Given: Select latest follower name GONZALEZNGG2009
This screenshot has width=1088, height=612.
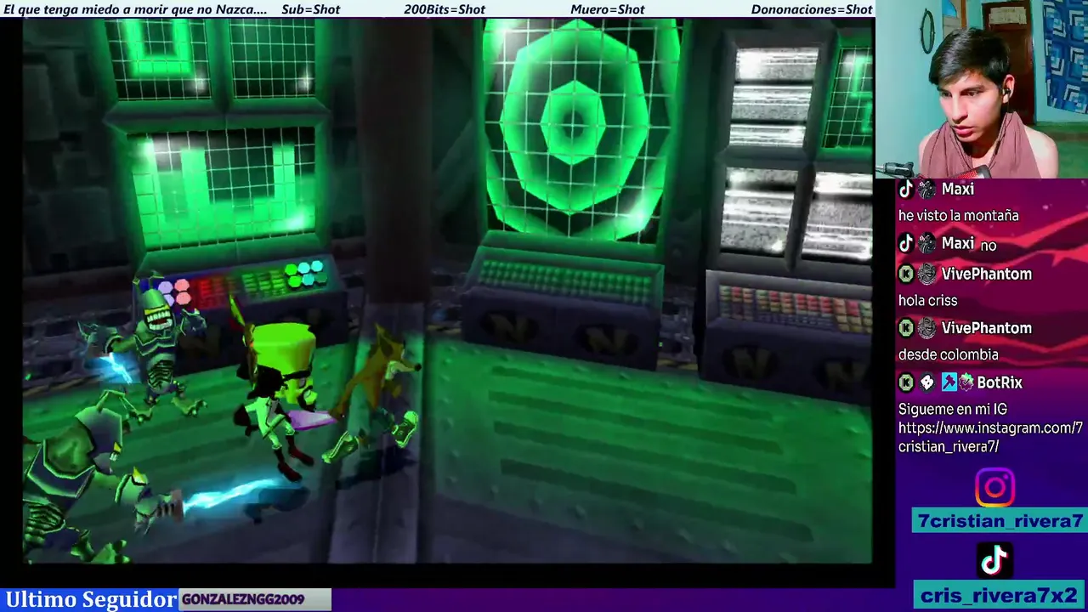Looking at the screenshot, I should (243, 599).
